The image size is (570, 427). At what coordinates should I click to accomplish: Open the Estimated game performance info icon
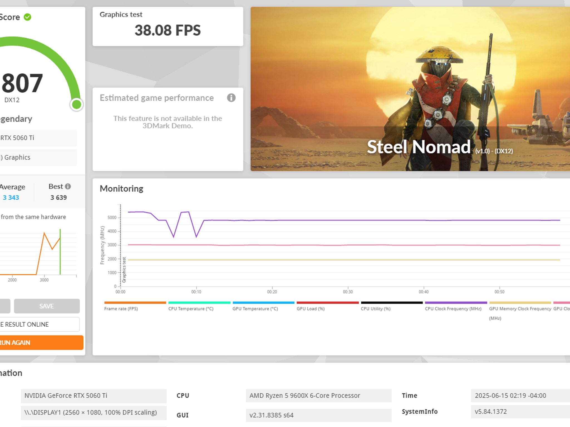pos(231,98)
